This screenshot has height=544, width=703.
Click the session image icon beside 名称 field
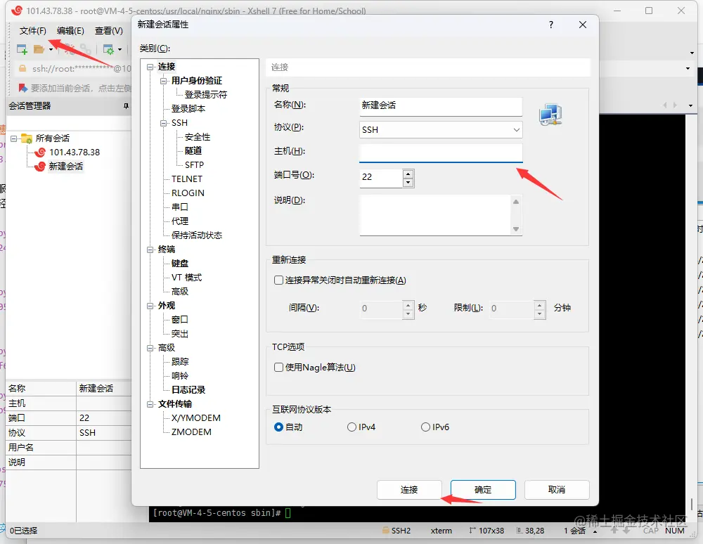click(550, 115)
